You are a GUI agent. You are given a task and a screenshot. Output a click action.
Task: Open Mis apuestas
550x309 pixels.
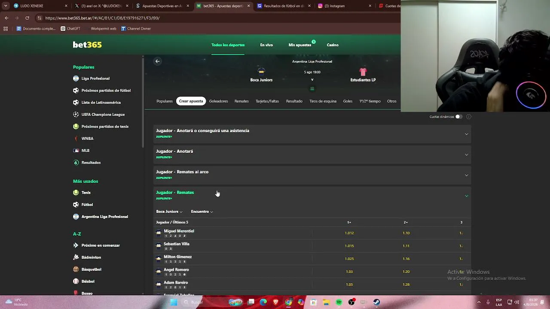[300, 45]
